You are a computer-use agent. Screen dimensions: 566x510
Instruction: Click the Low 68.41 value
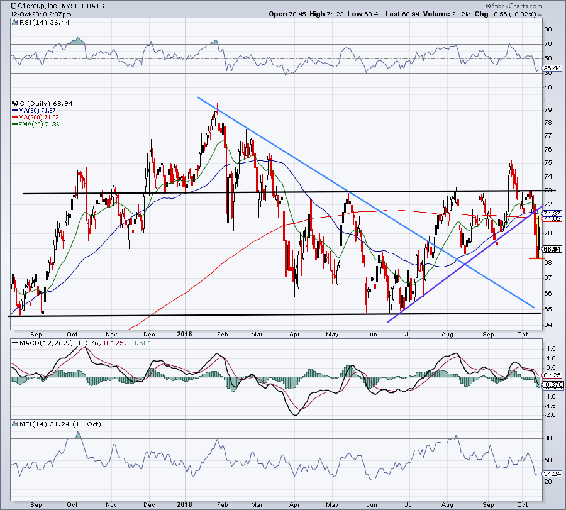(364, 14)
